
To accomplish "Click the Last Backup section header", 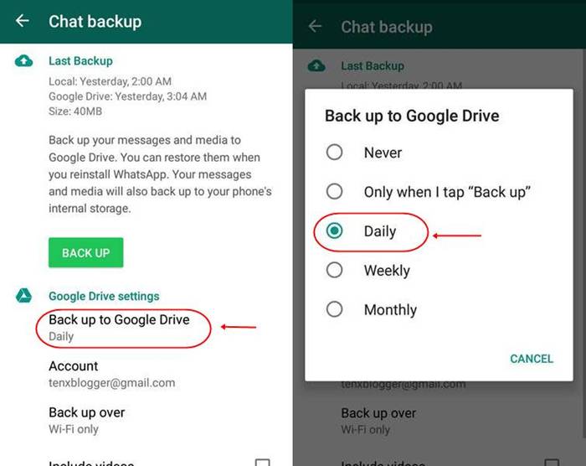I will pos(80,61).
